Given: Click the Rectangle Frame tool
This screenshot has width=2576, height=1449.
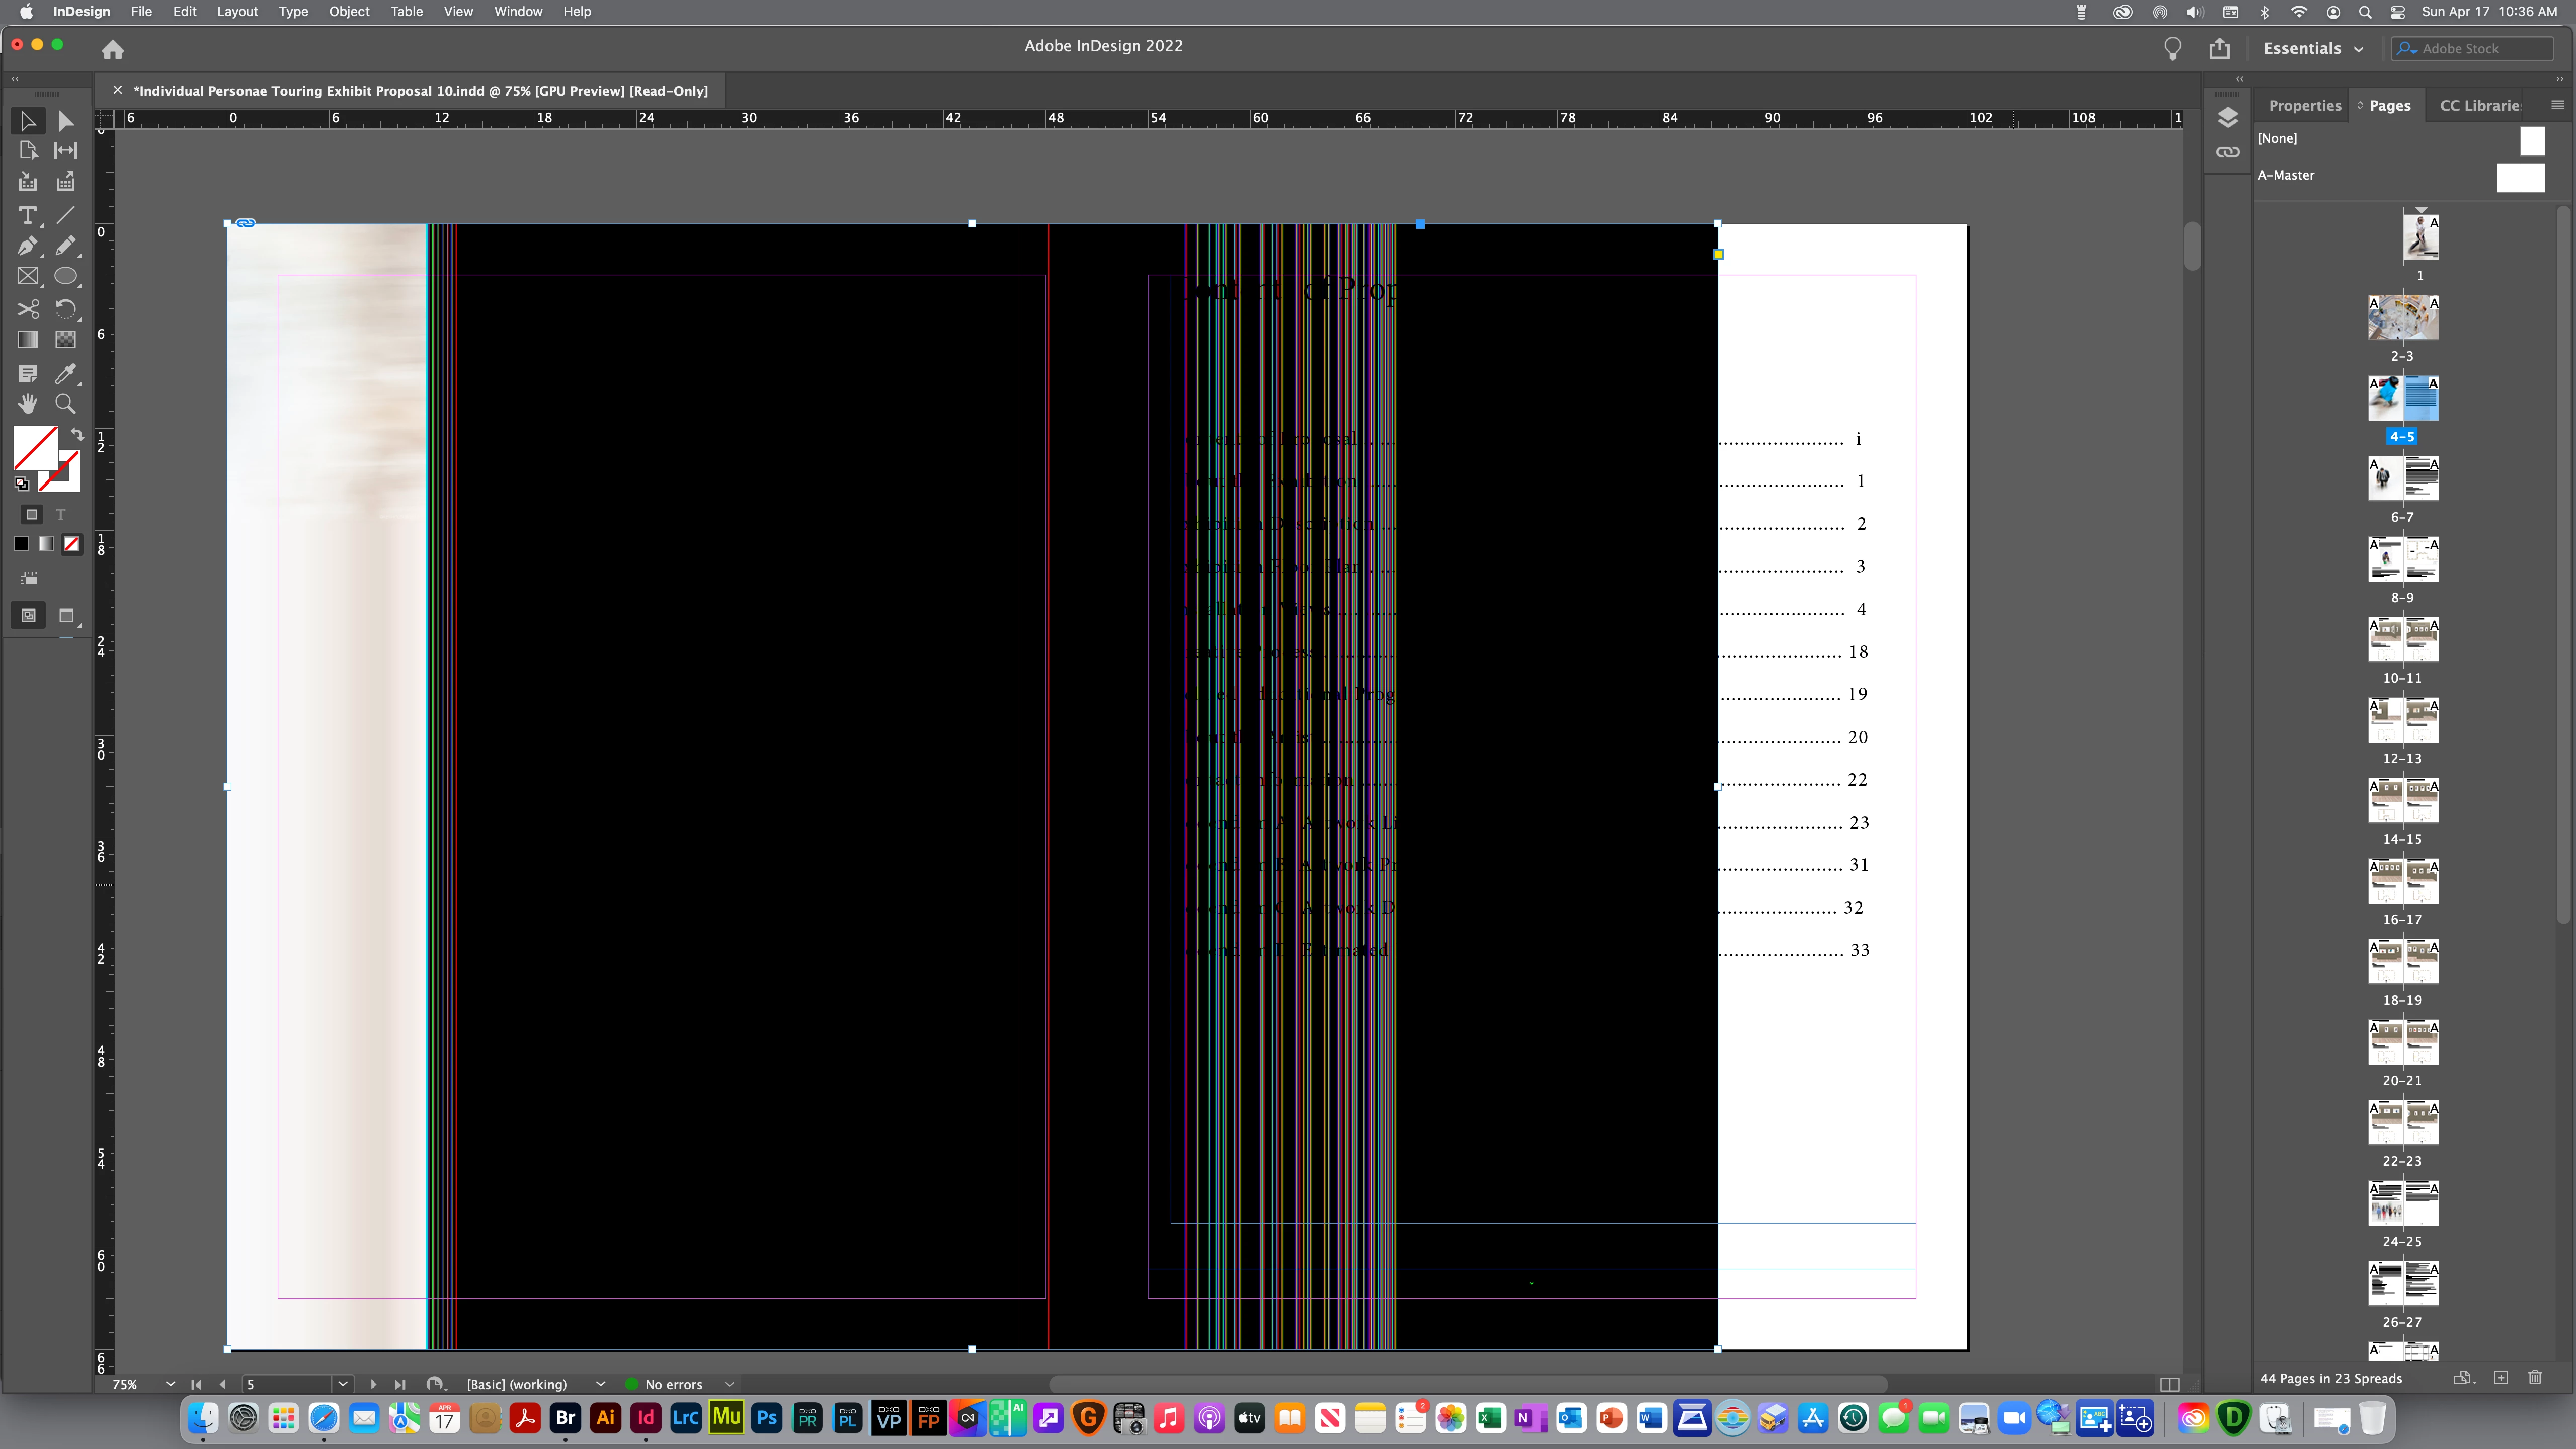Looking at the screenshot, I should point(27,277).
